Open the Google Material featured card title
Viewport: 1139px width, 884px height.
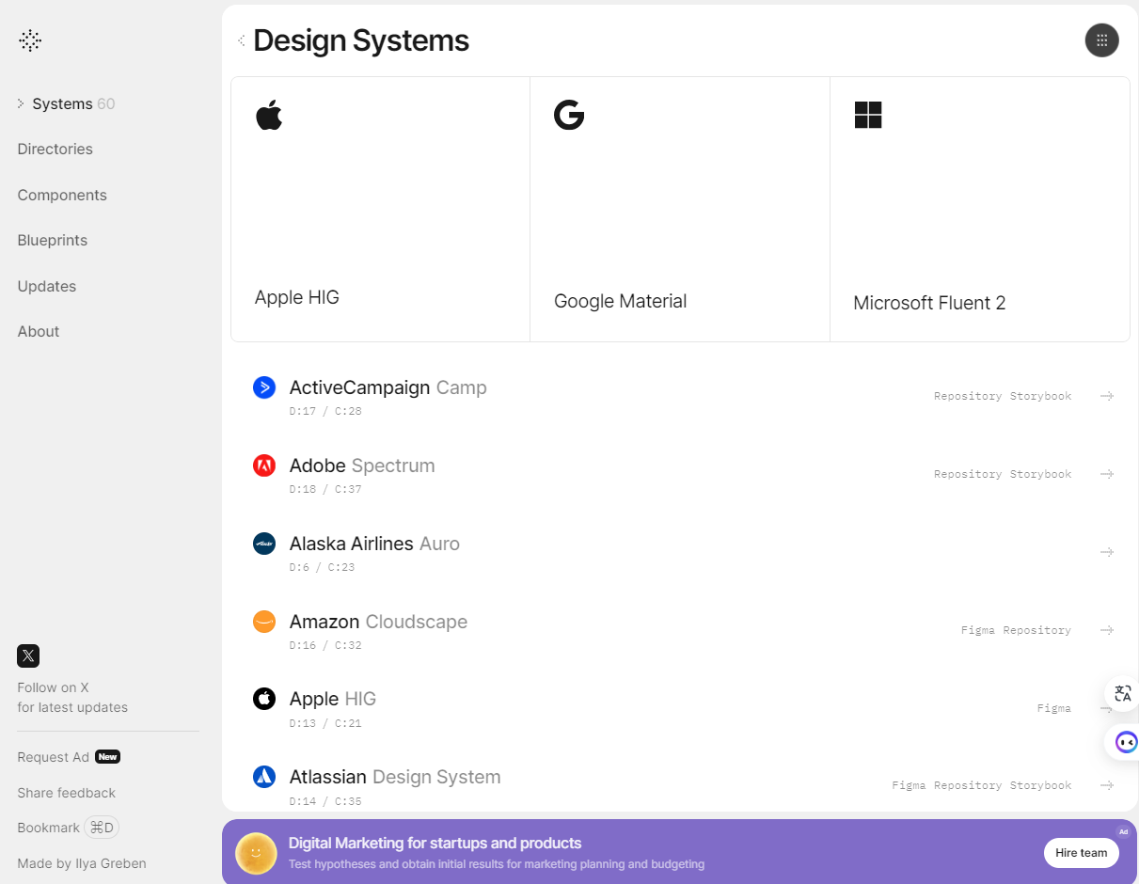[x=620, y=301]
